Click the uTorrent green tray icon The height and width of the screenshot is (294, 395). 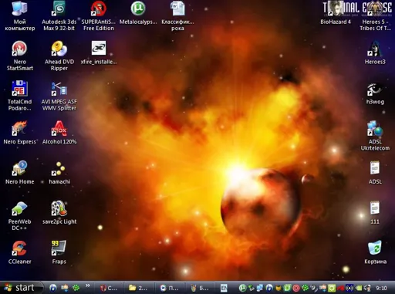click(242, 288)
